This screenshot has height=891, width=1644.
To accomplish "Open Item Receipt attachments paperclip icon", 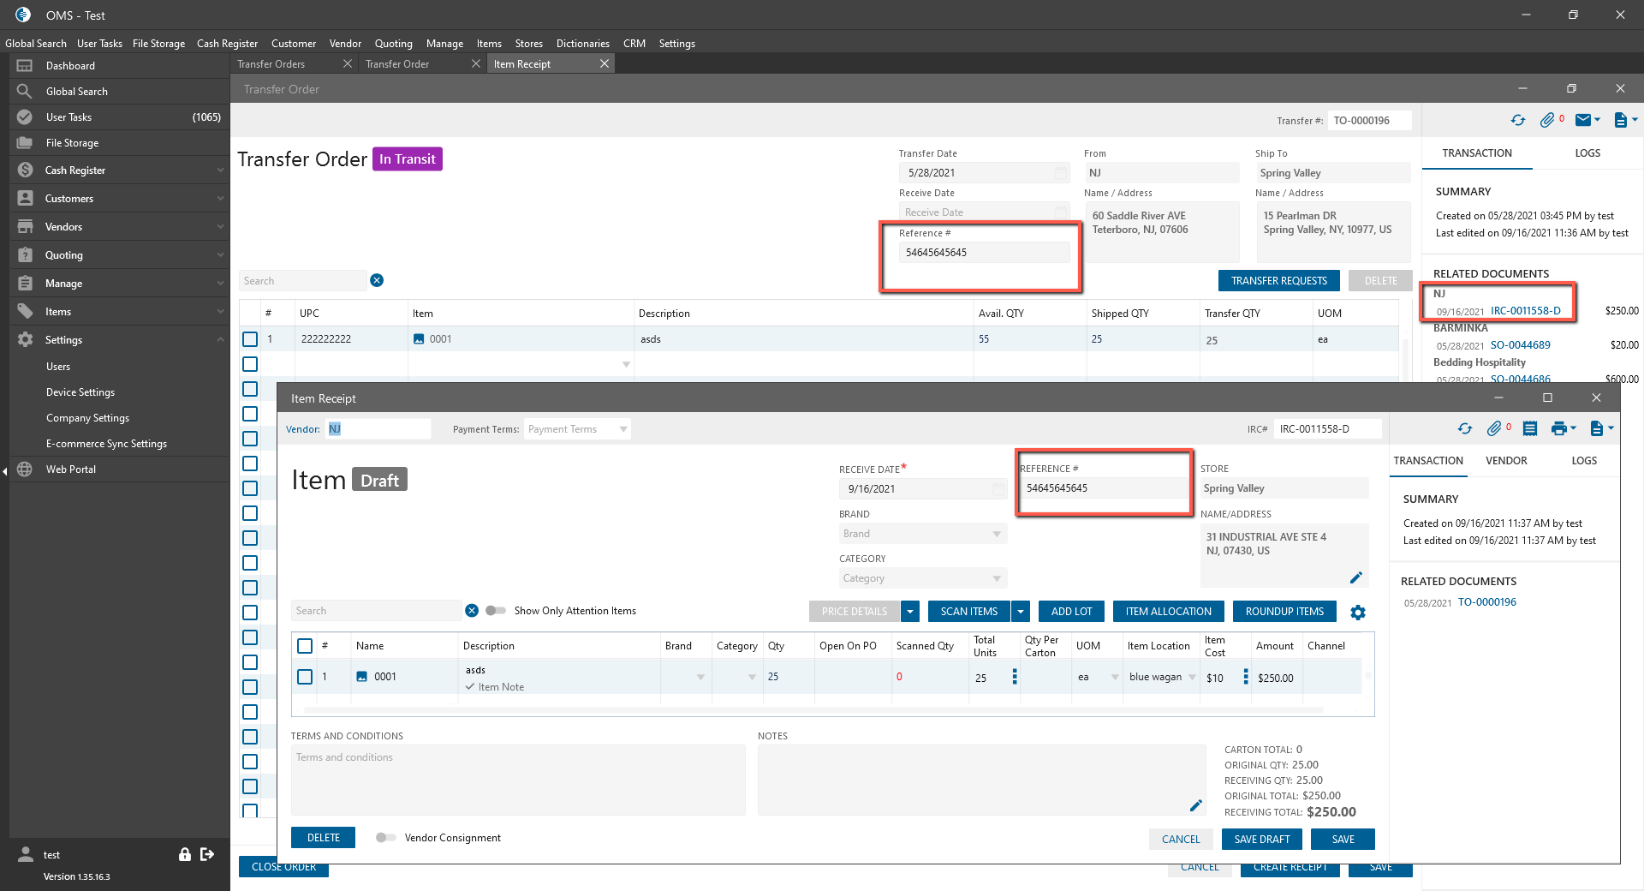I will click(1493, 428).
